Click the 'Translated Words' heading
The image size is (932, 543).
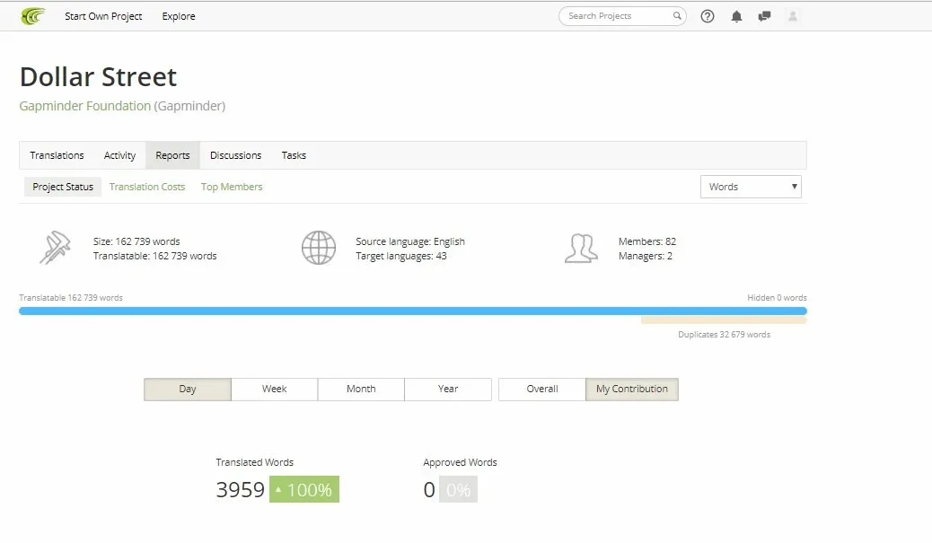(254, 462)
